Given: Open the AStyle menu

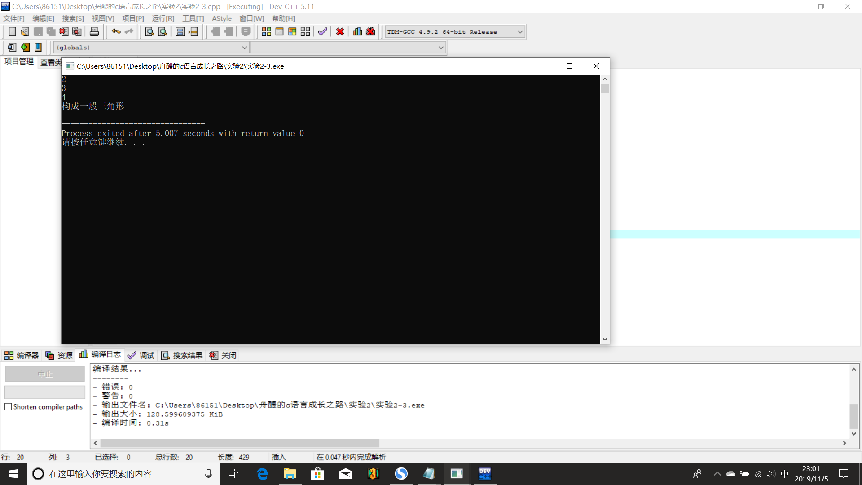Looking at the screenshot, I should [x=222, y=18].
